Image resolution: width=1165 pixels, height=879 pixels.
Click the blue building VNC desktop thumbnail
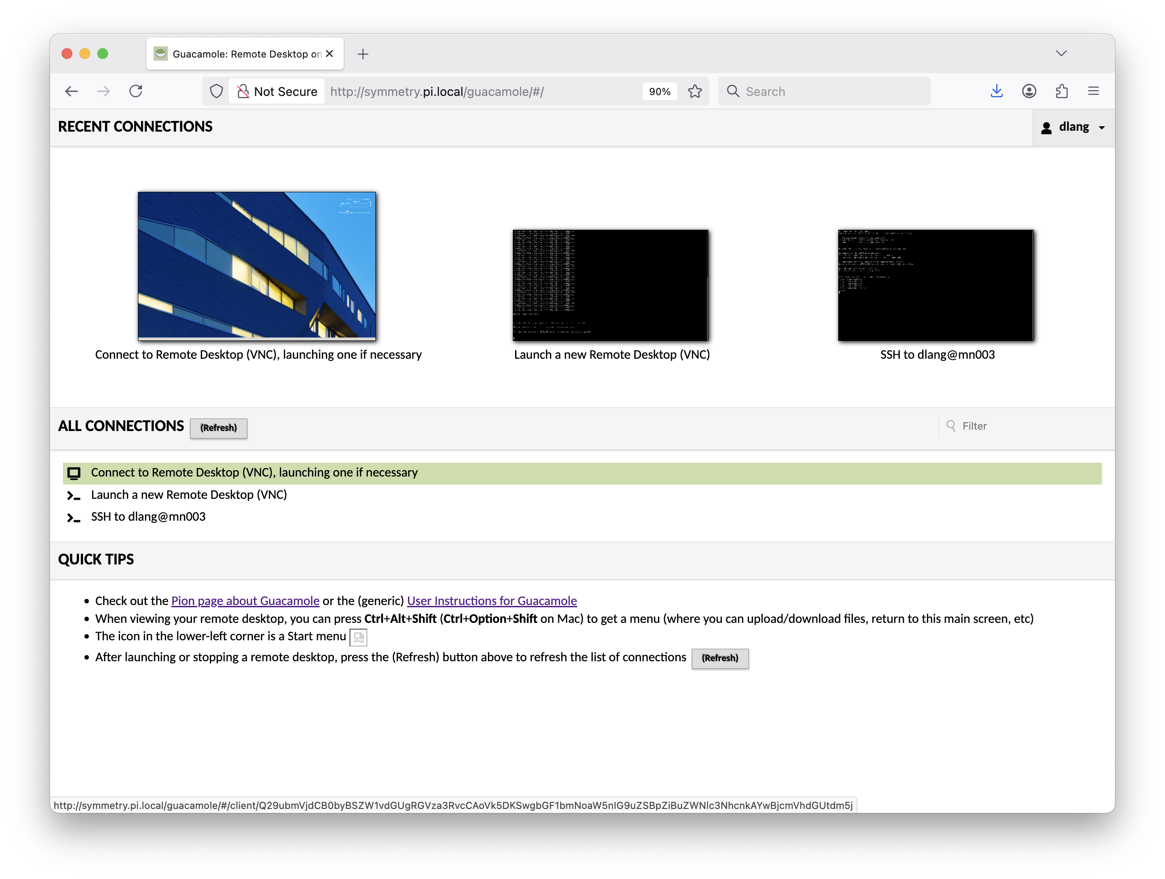257,266
